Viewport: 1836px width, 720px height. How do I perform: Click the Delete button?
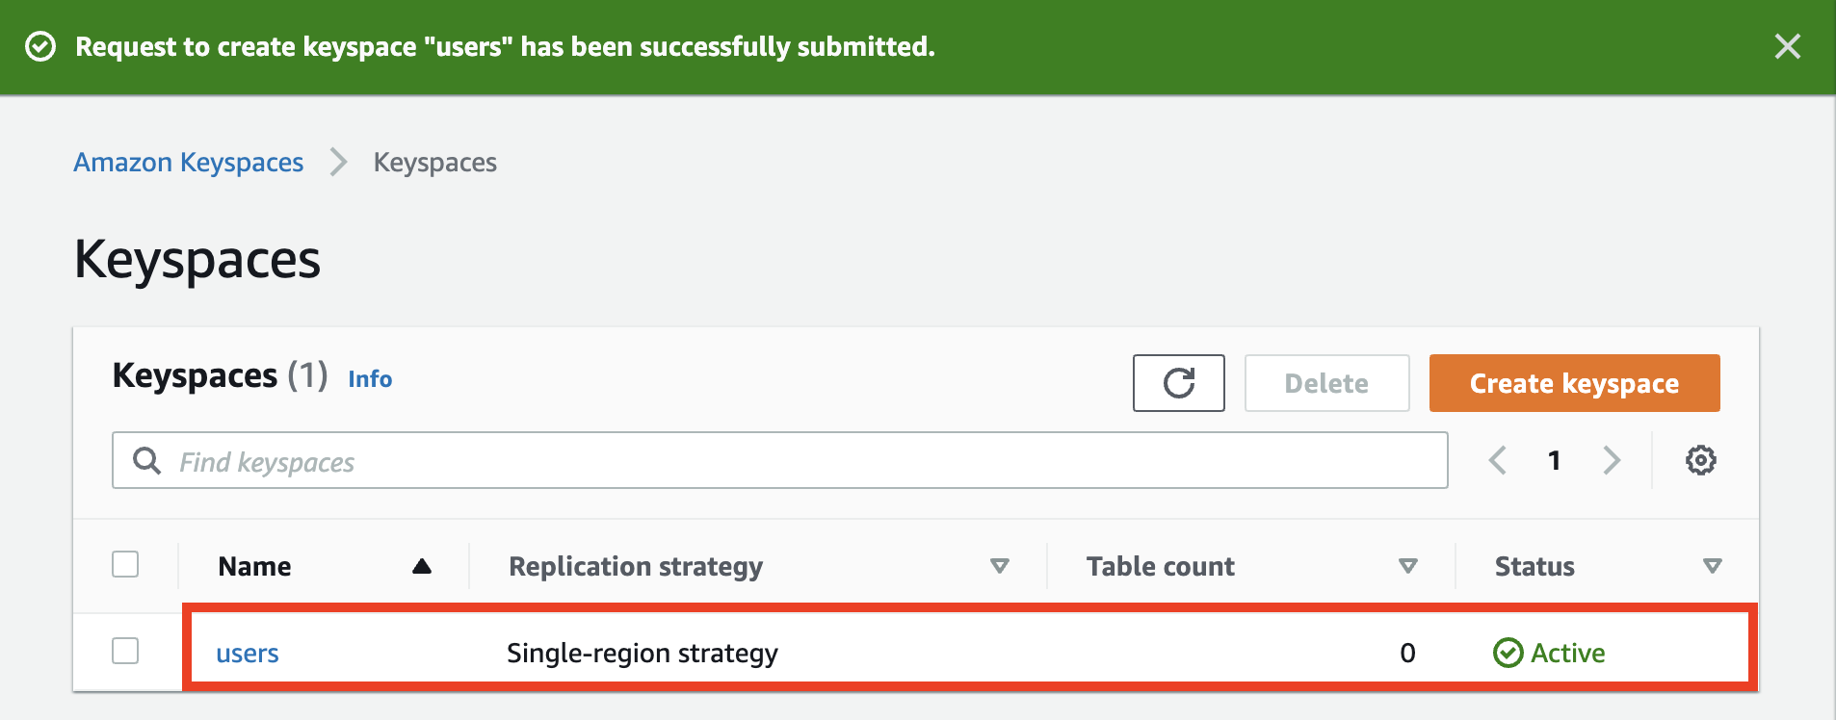click(1326, 383)
